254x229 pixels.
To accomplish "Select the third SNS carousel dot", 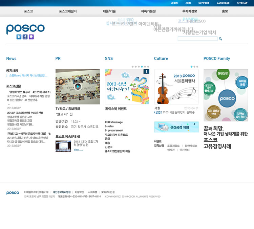I will click(139, 67).
